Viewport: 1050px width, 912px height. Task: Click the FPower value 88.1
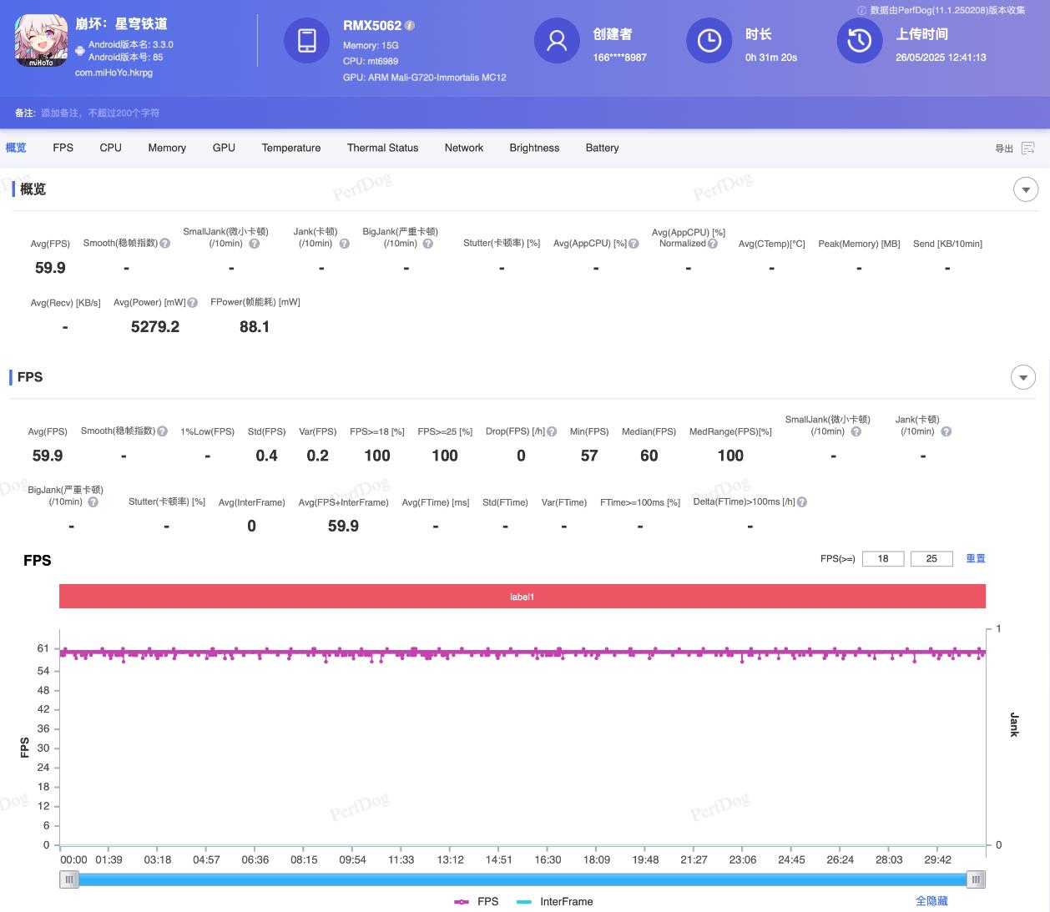(x=255, y=327)
